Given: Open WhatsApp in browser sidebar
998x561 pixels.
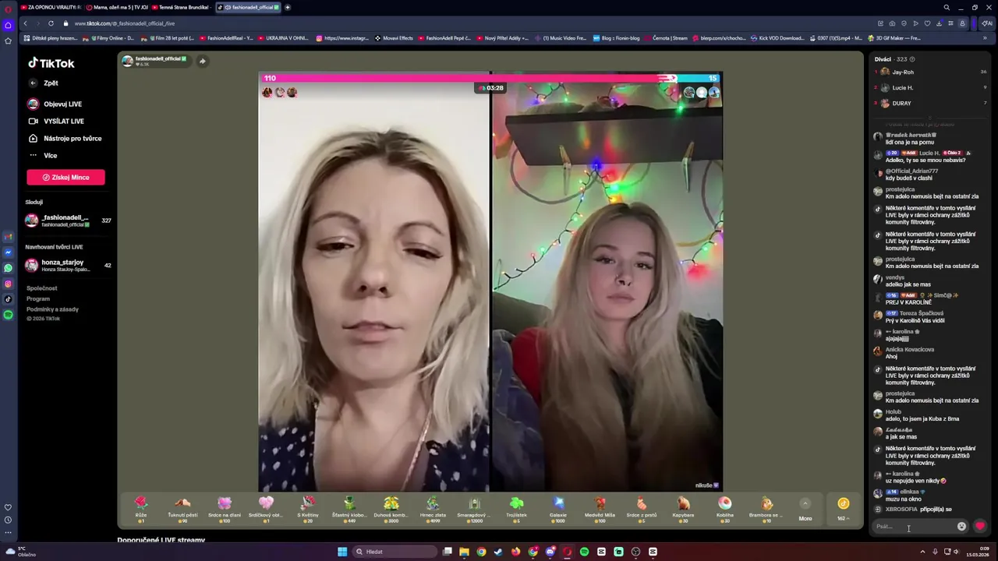Looking at the screenshot, I should (8, 268).
